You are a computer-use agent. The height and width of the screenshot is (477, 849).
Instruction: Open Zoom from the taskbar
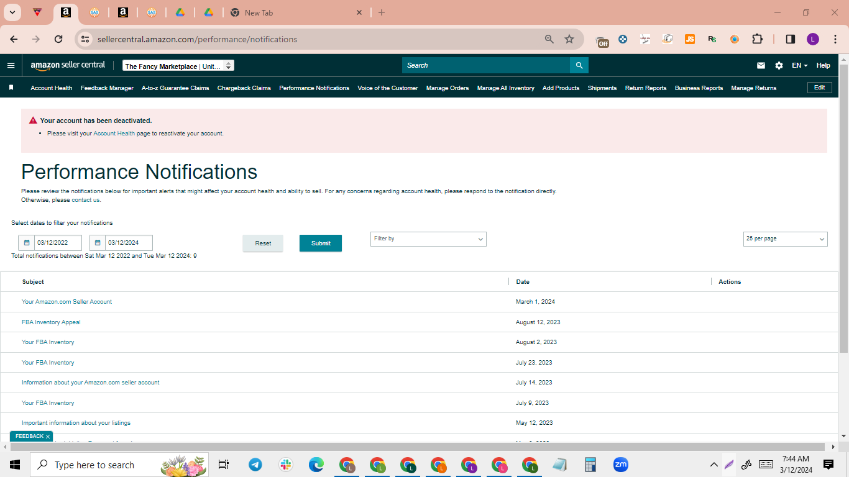tap(620, 465)
